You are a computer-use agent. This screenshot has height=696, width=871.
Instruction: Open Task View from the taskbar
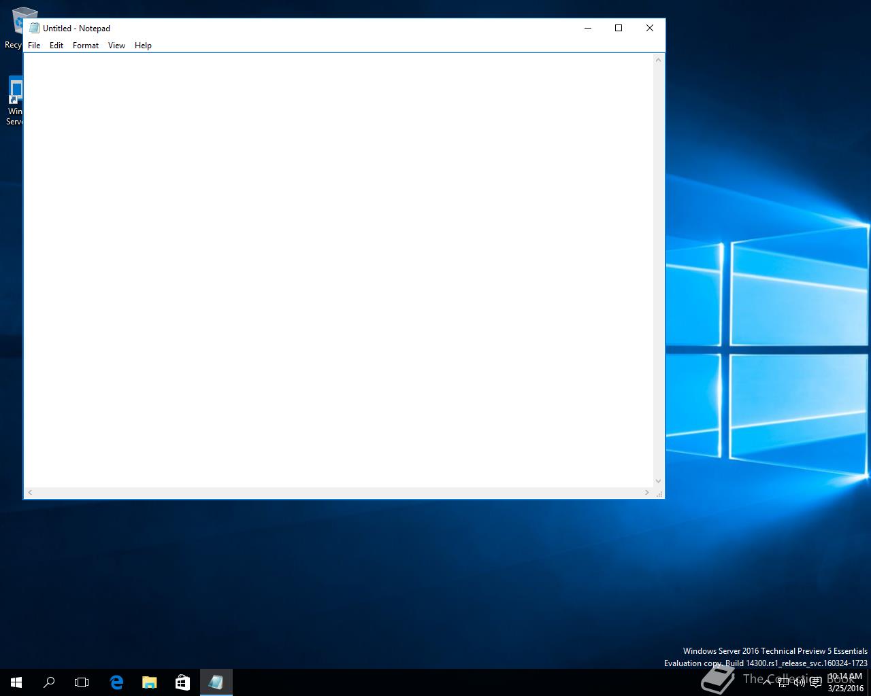pos(82,682)
